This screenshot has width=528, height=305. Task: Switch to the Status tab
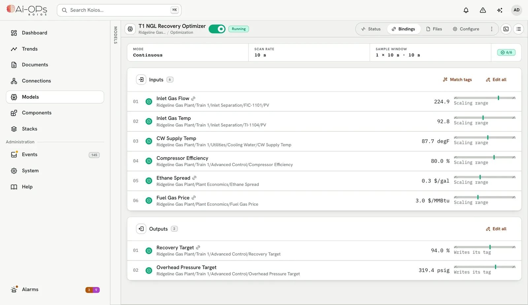[371, 29]
